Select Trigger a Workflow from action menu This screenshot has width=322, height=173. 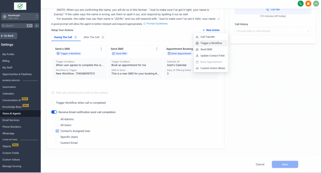(211, 43)
